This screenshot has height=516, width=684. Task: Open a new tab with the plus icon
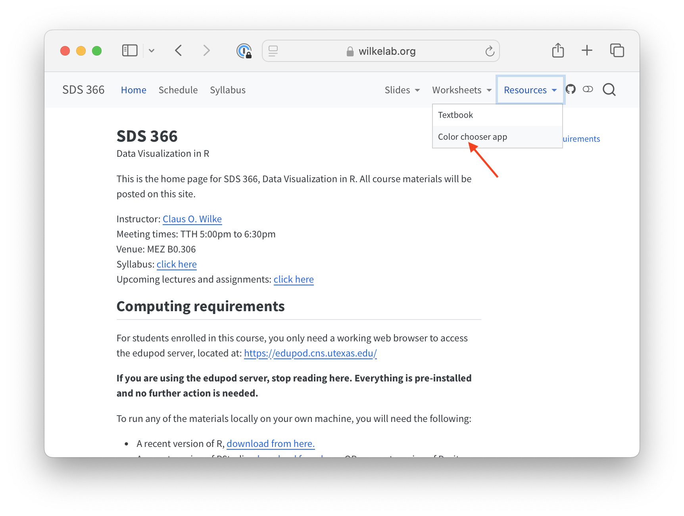(x=587, y=50)
